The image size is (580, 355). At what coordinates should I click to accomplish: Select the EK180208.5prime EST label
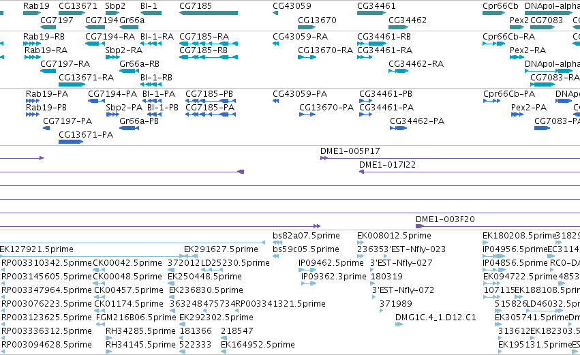[x=519, y=236]
